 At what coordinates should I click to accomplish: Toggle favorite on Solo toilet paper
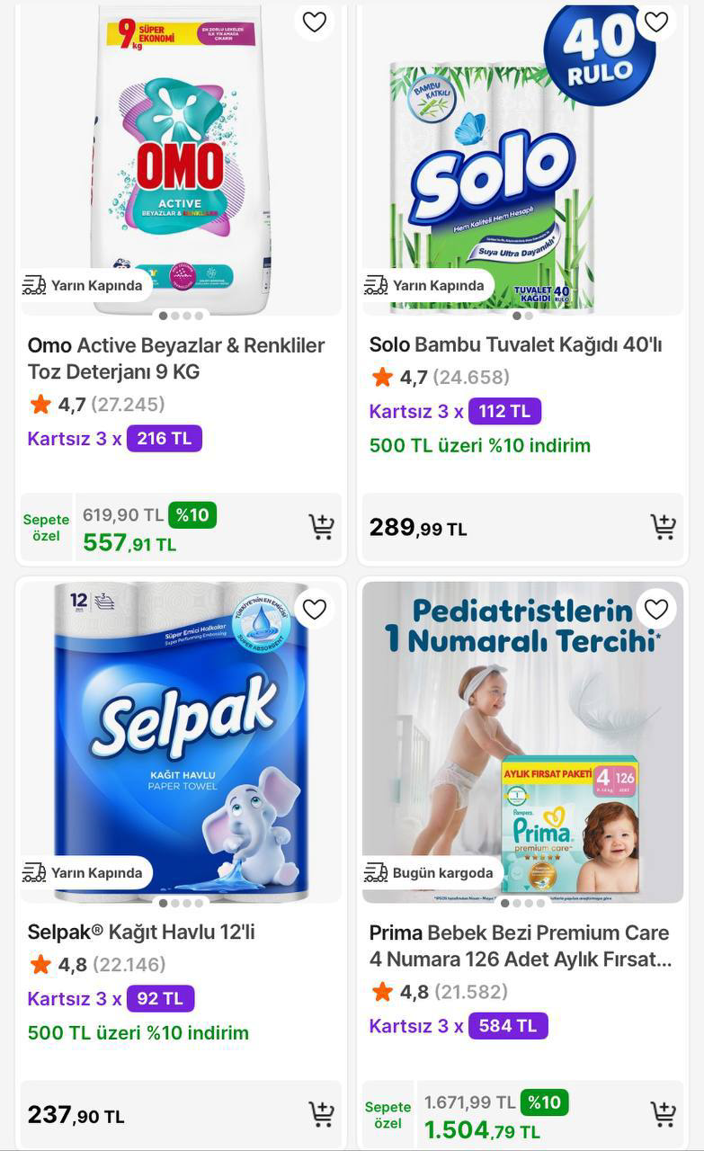(x=656, y=22)
